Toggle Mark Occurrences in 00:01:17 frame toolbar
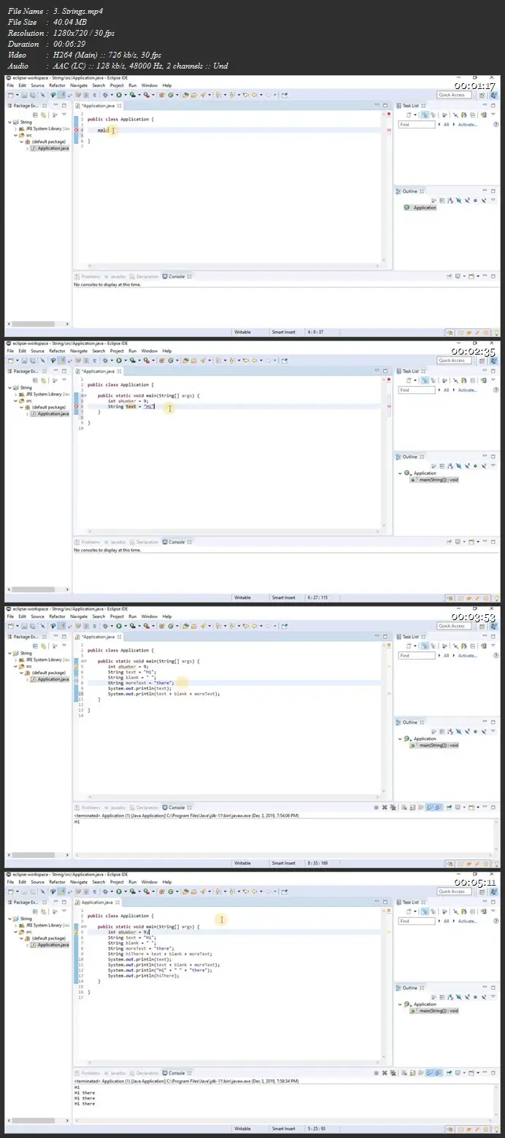Screen dimensions: 505x1138 [x=61, y=94]
